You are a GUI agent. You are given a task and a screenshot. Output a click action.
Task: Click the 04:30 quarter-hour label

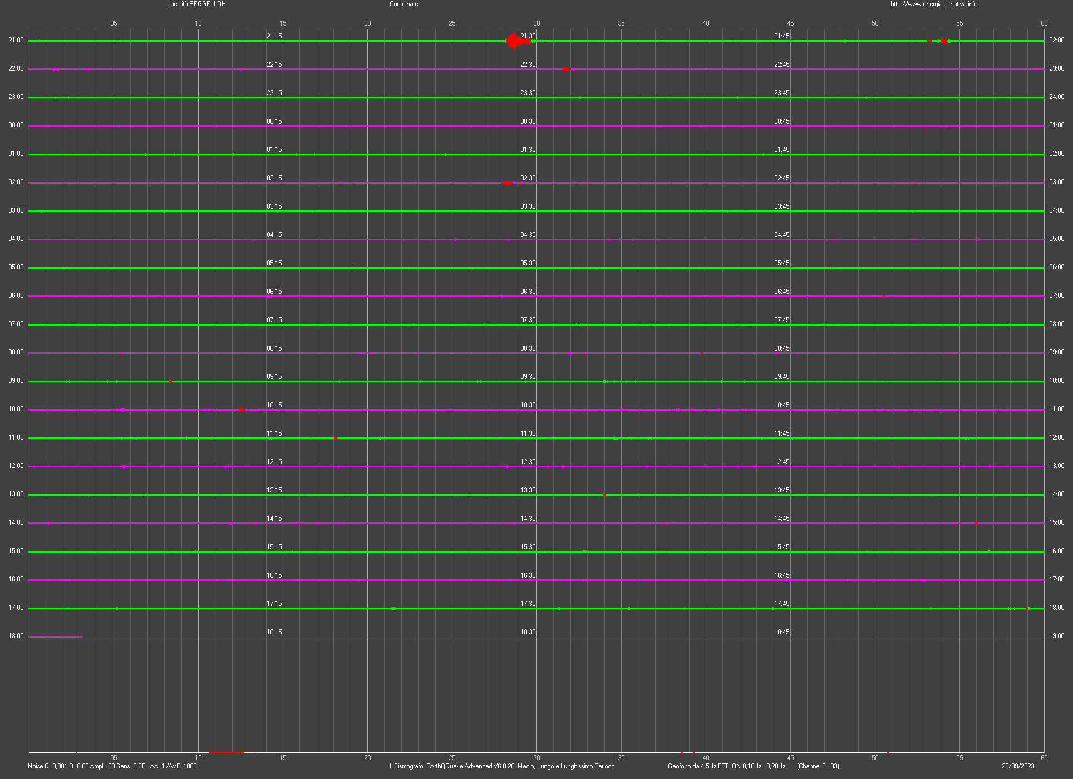click(x=528, y=235)
